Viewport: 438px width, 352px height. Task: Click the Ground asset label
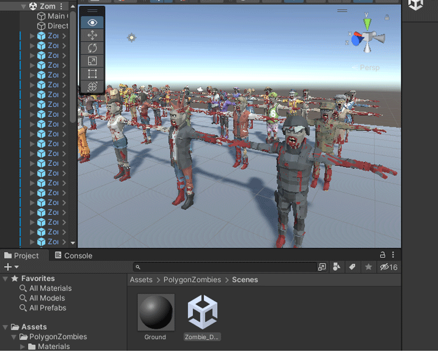[x=155, y=337]
